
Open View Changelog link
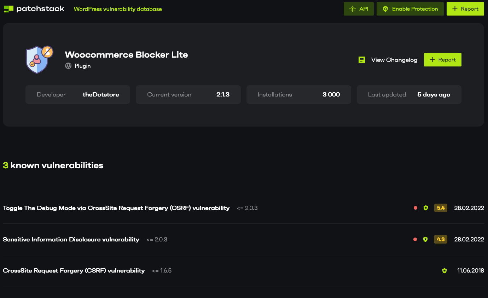click(394, 60)
